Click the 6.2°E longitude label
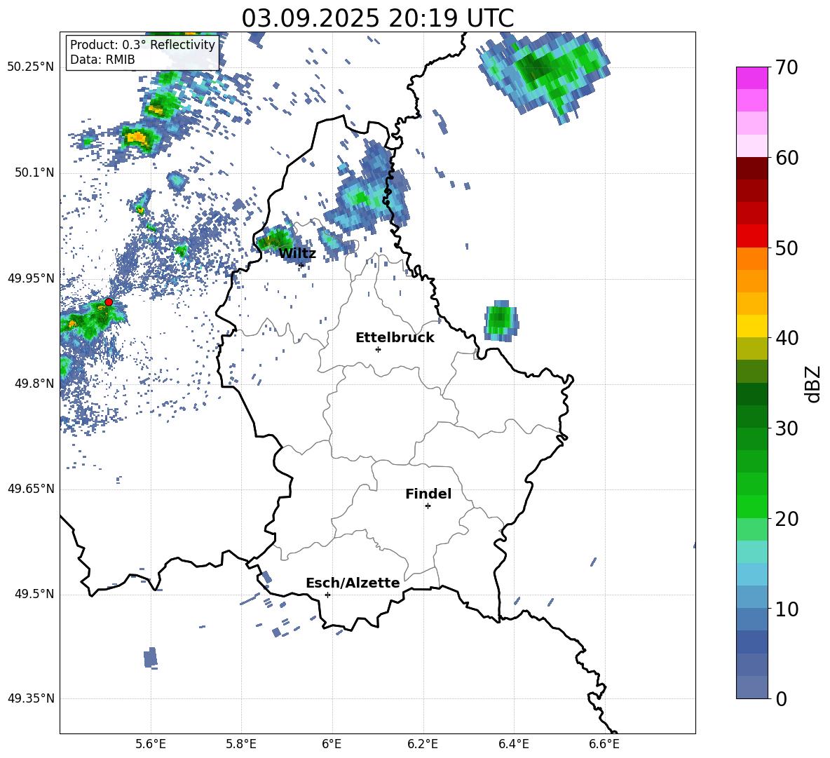830x758 pixels. [x=423, y=744]
